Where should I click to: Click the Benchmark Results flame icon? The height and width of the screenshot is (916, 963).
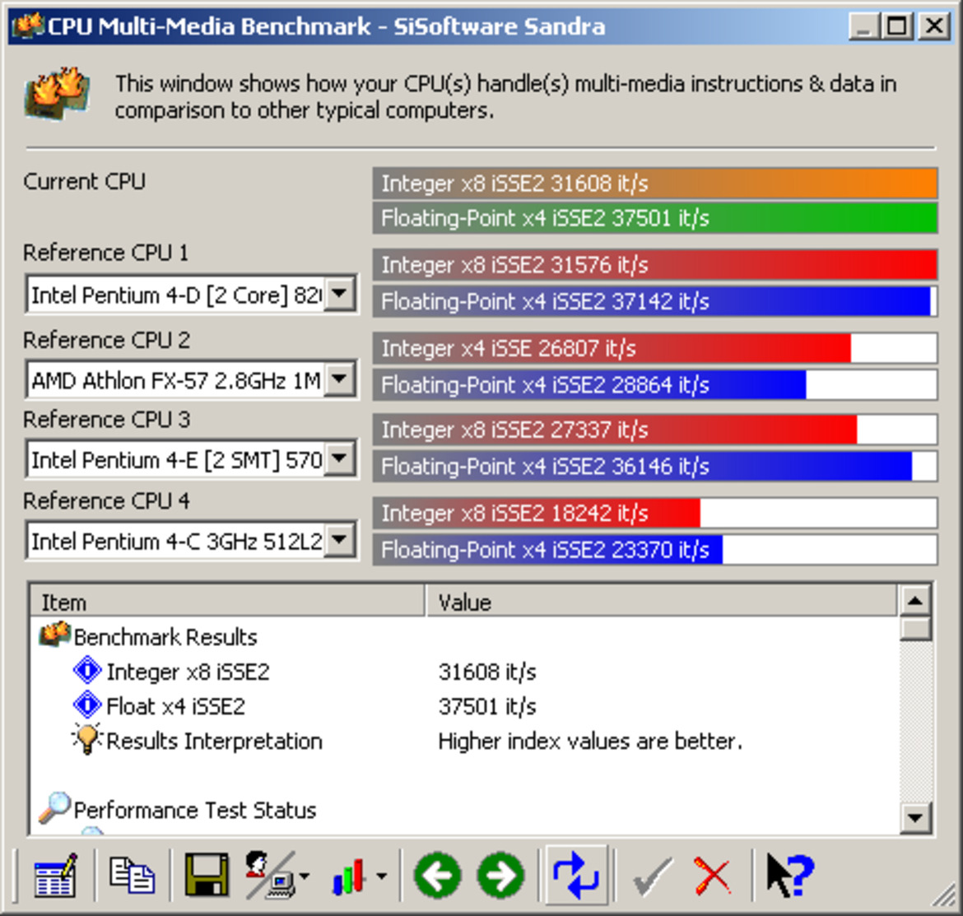pyautogui.click(x=54, y=635)
